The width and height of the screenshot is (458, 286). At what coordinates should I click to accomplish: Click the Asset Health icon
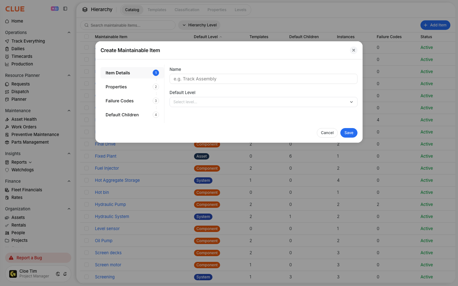point(7,119)
